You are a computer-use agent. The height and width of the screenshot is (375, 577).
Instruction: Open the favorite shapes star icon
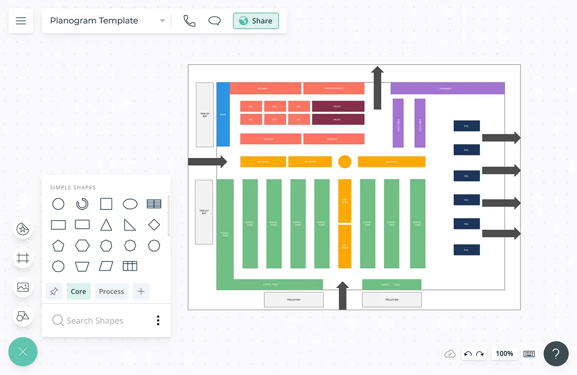point(23,230)
